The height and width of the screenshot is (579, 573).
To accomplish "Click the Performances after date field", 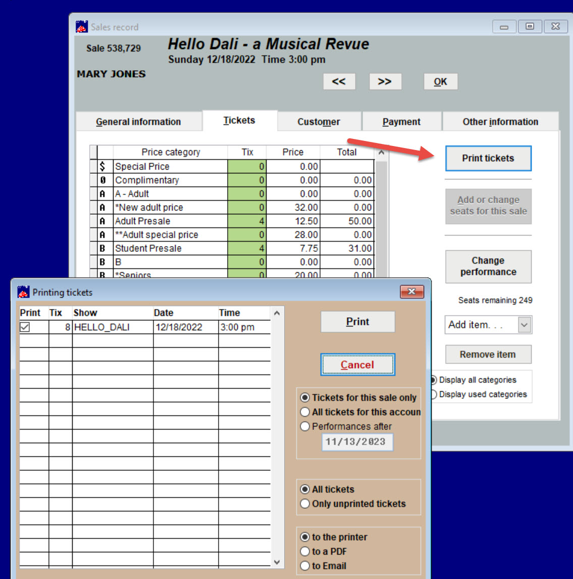I will 356,442.
